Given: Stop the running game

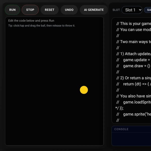Looking at the screenshot, I should (30, 10).
